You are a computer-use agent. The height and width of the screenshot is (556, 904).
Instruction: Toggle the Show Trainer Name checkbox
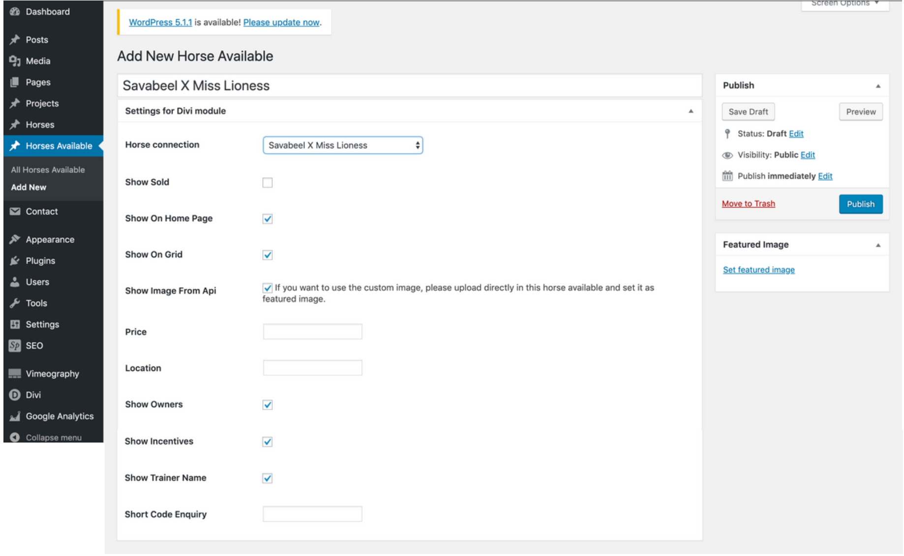(268, 478)
